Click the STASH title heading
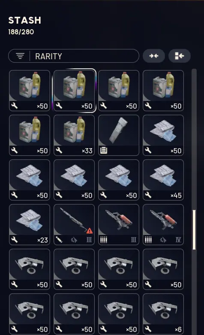This screenshot has width=204, height=335. pyautogui.click(x=25, y=21)
